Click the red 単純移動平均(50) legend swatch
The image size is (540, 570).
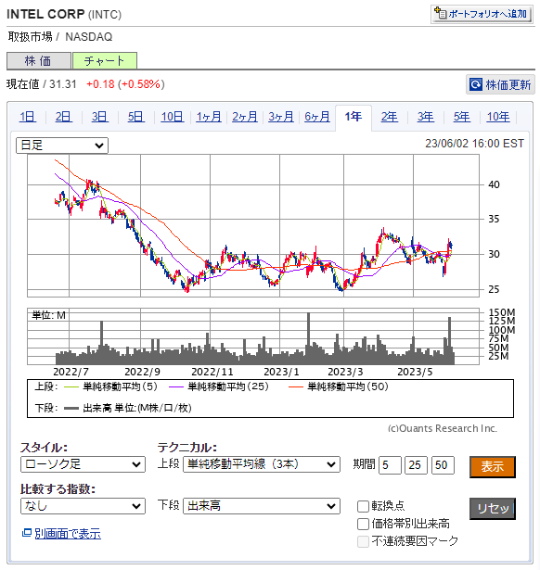pyautogui.click(x=296, y=386)
